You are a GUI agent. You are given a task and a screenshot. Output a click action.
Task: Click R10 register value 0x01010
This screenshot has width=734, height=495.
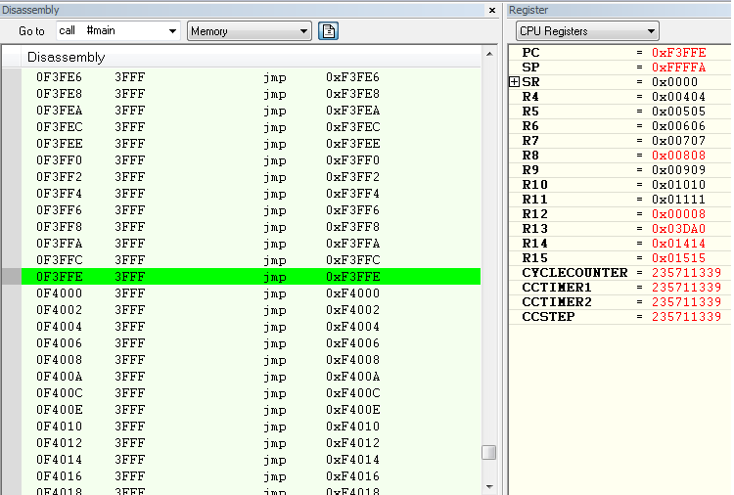(679, 184)
